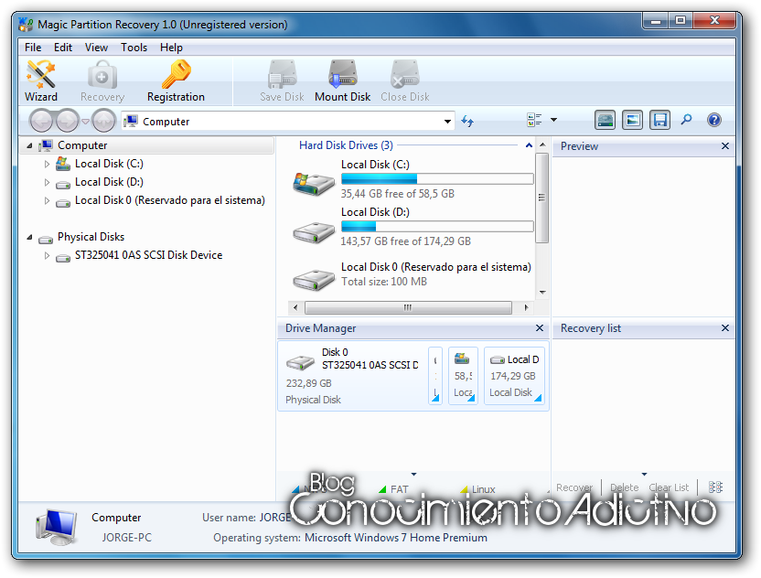The width and height of the screenshot is (761, 578).
Task: Open Registration with the key icon
Action: pos(176,81)
